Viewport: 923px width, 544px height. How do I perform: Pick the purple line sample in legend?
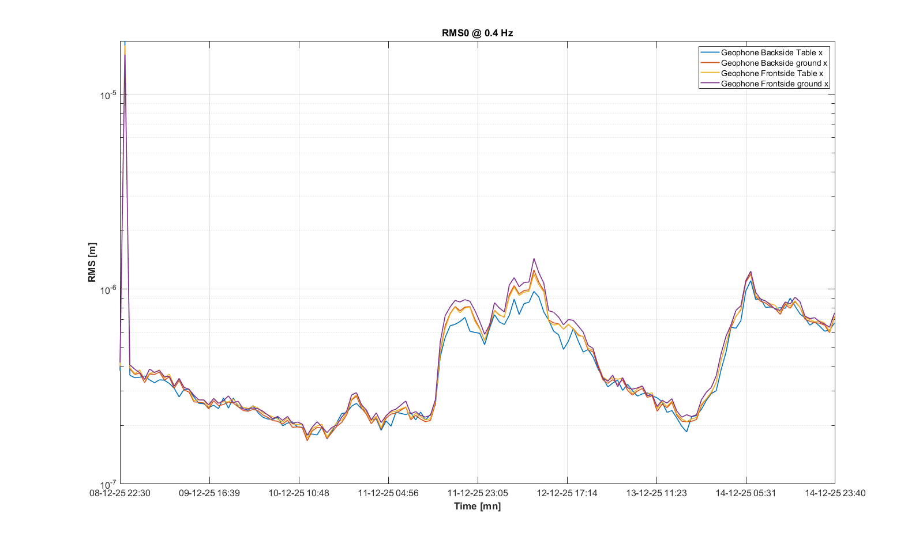tap(710, 84)
